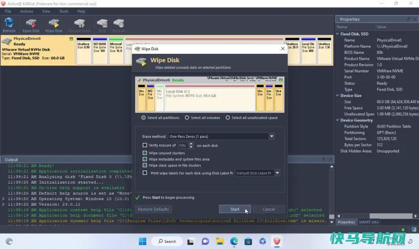Open the File menu

pyautogui.click(x=8, y=11)
